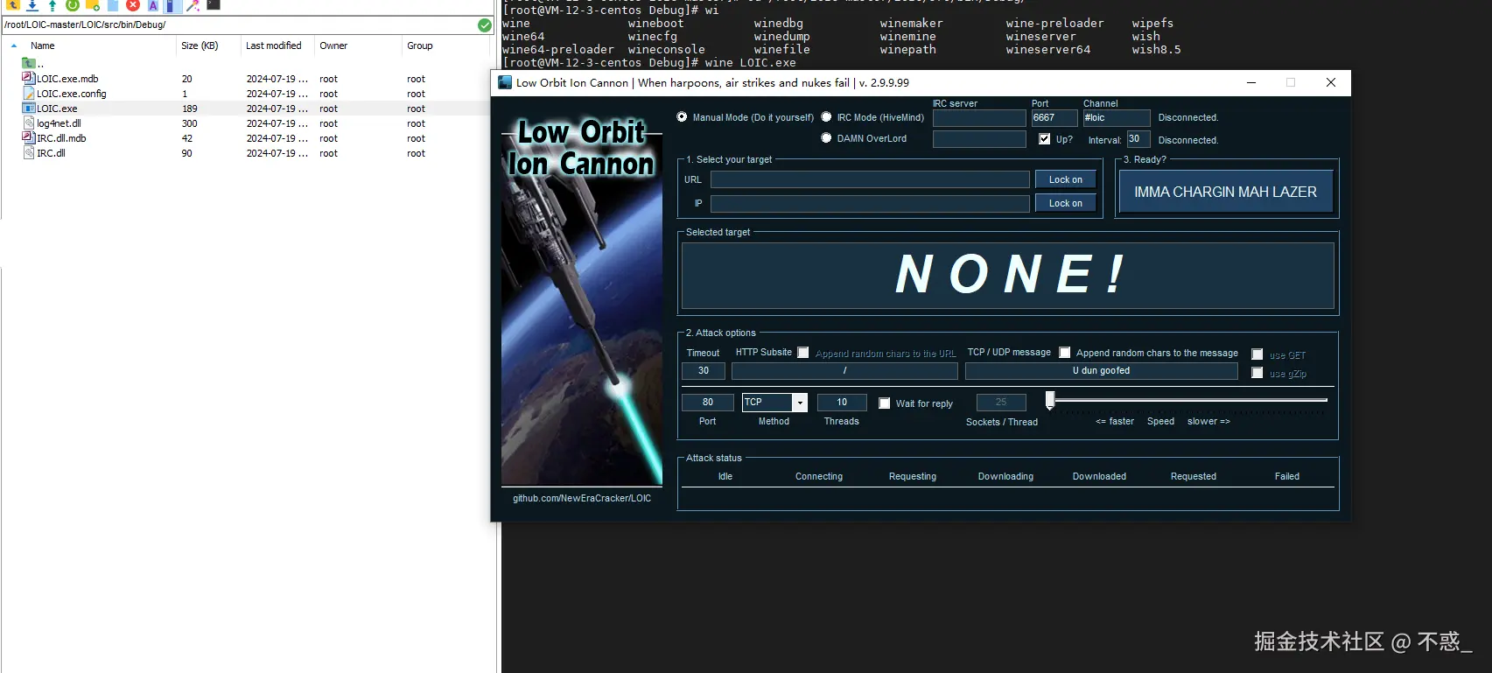Viewport: 1492px width, 673px height.
Task: Click the Timeout field showing 30
Action: 704,371
